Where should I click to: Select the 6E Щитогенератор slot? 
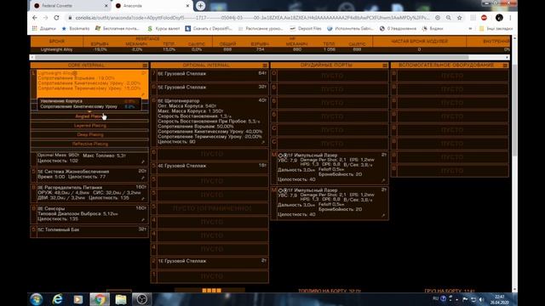pos(209,121)
